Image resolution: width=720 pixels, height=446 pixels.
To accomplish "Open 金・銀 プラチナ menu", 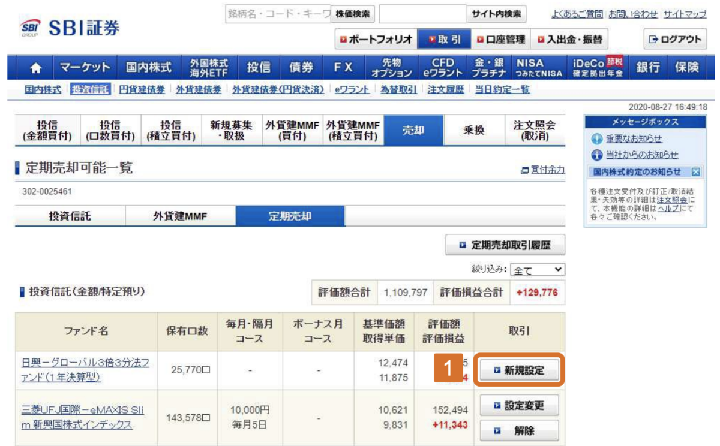I will pyautogui.click(x=488, y=67).
